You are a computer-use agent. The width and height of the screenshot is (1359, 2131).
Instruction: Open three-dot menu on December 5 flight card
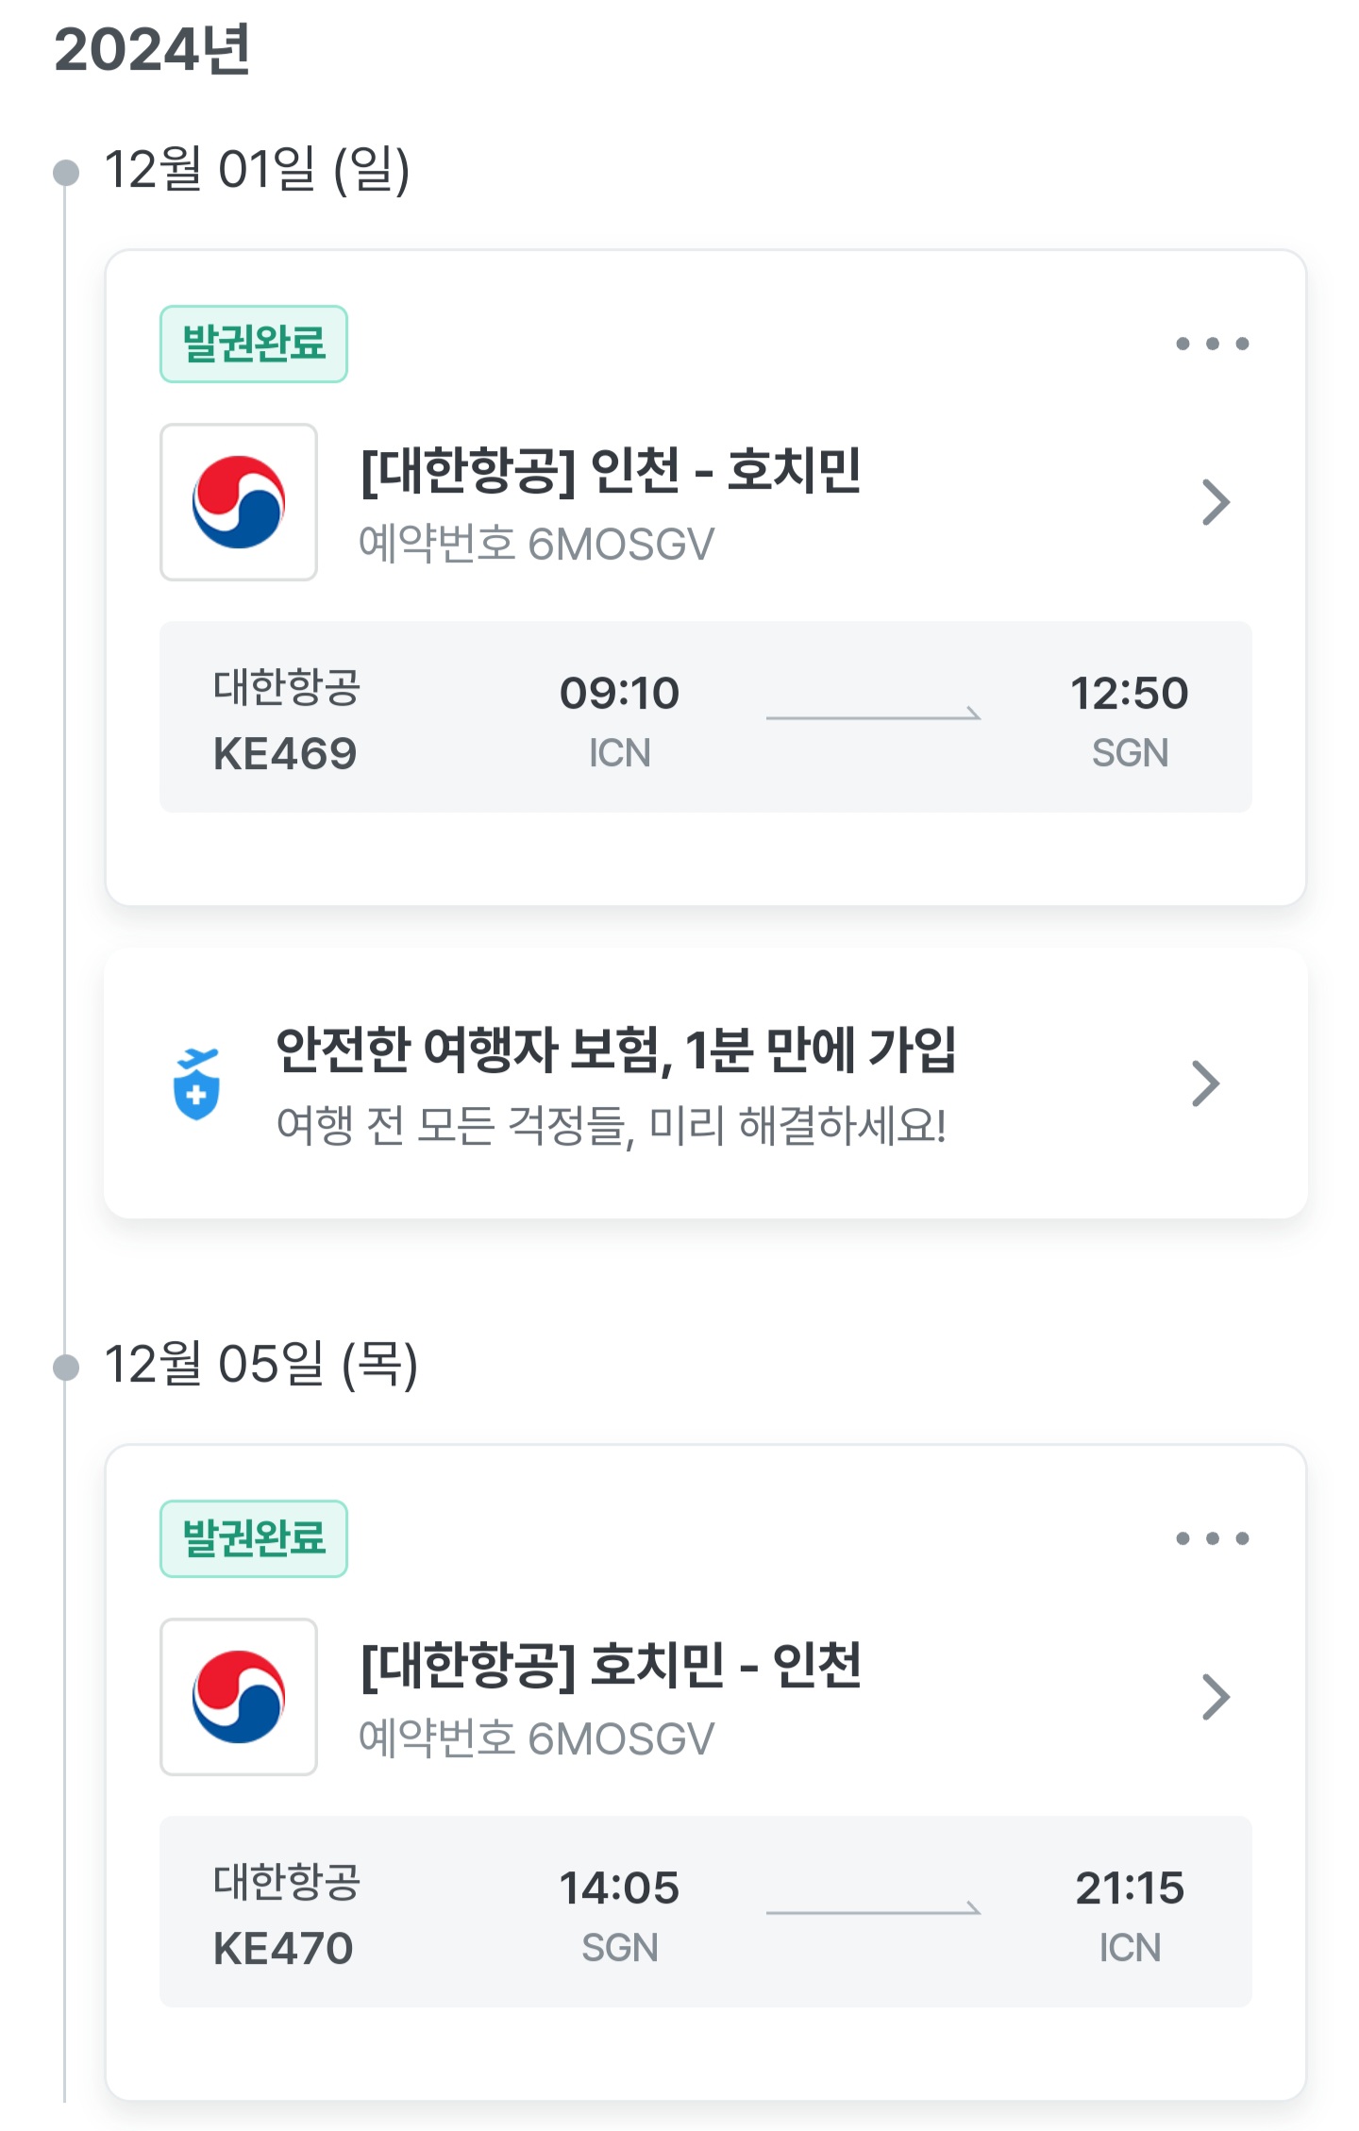1212,1538
